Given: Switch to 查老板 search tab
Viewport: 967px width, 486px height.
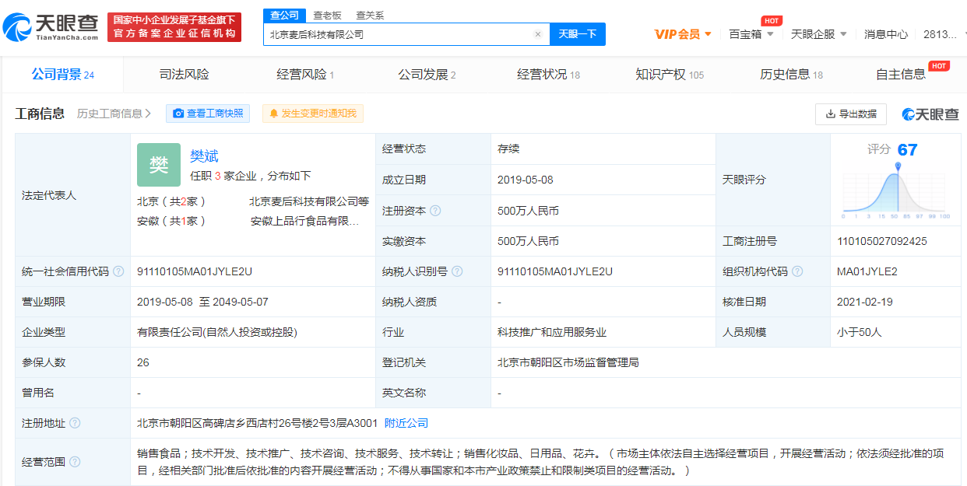Looking at the screenshot, I should (327, 16).
